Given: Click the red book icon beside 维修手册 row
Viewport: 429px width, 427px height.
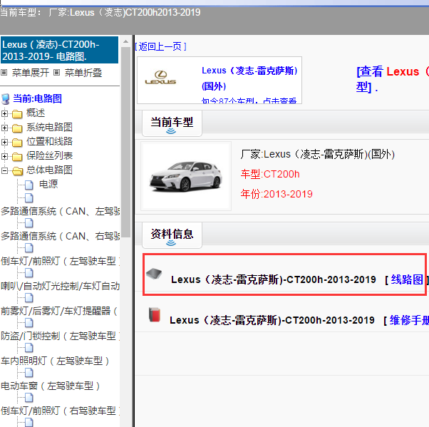Looking at the screenshot, I should click(155, 314).
